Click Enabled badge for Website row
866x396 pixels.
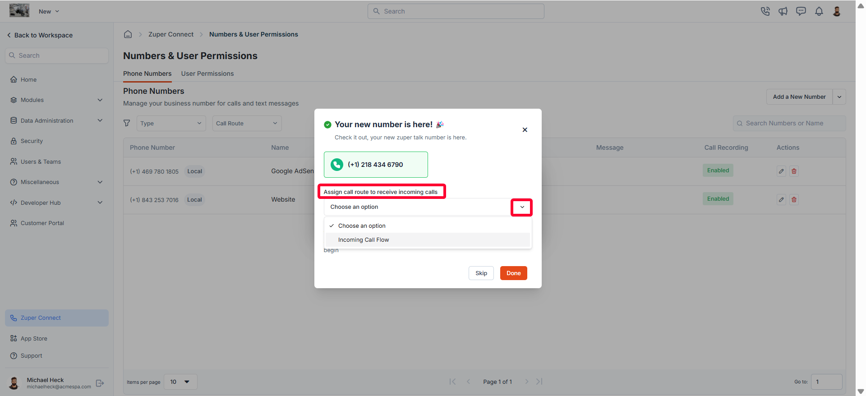[718, 199]
